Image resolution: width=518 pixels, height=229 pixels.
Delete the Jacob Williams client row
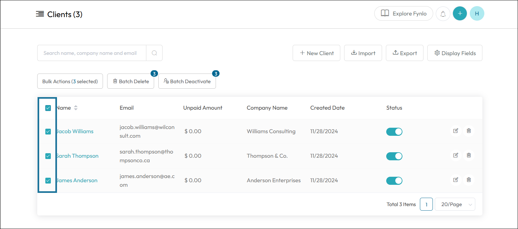(x=469, y=131)
